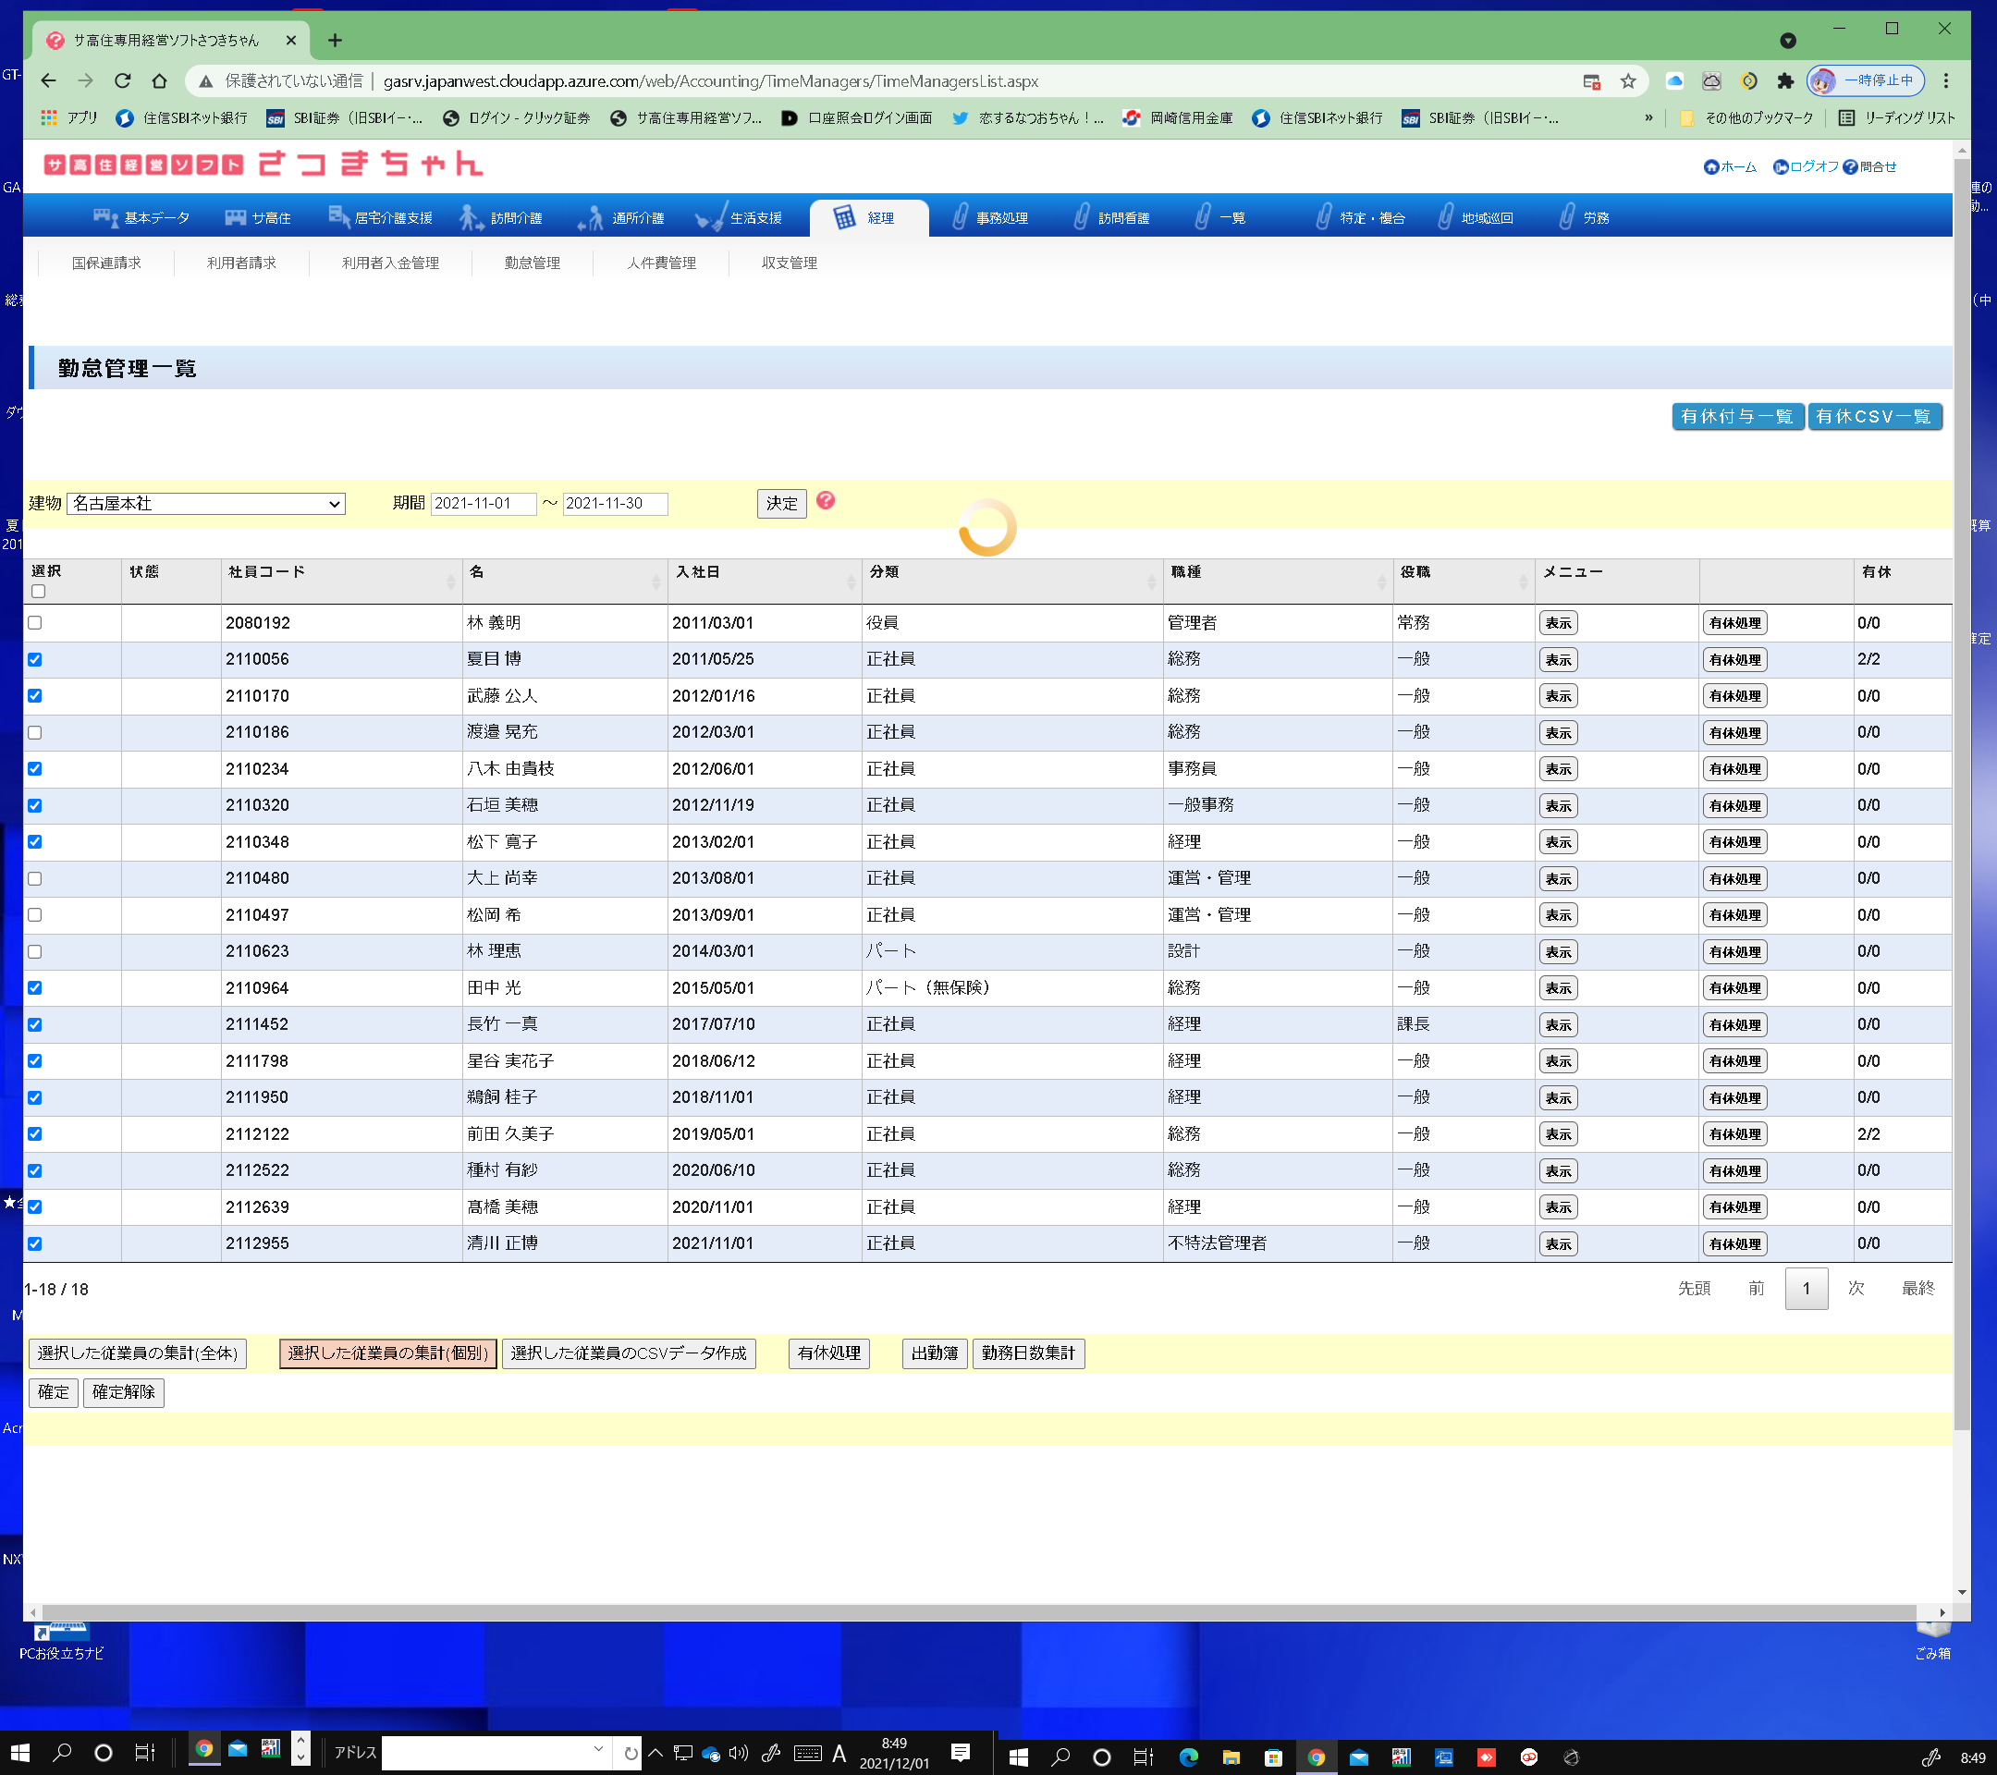Click the red help question mark icon
Viewport: 1997px width, 1775px height.
826,501
